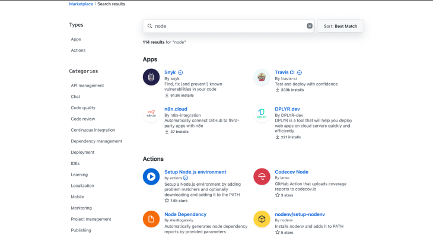The width and height of the screenshot is (433, 238).
Task: Go to Marketplace breadcrumb link
Action: pyautogui.click(x=81, y=4)
